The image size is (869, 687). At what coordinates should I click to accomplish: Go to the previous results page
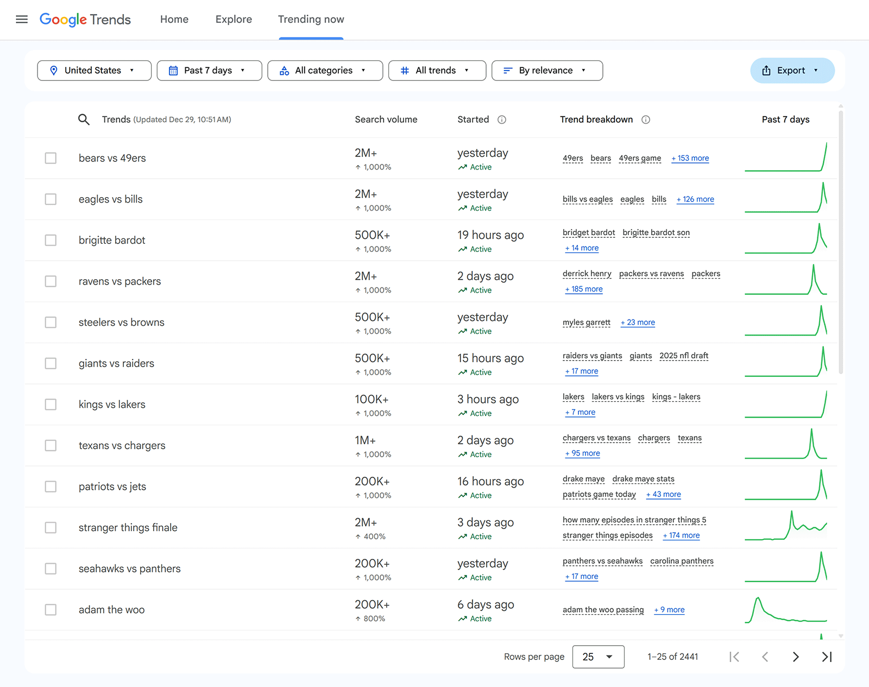765,657
